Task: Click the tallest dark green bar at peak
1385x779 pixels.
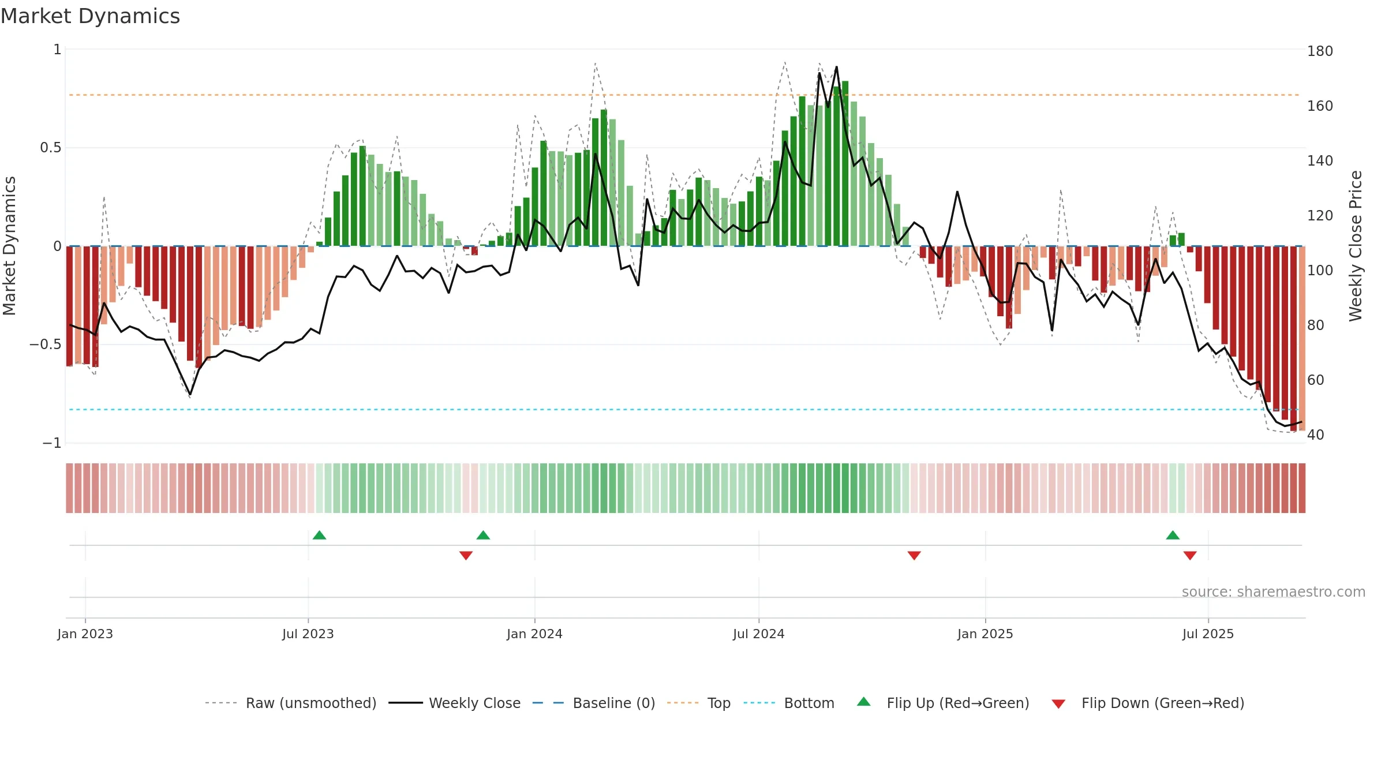Action: 845,163
